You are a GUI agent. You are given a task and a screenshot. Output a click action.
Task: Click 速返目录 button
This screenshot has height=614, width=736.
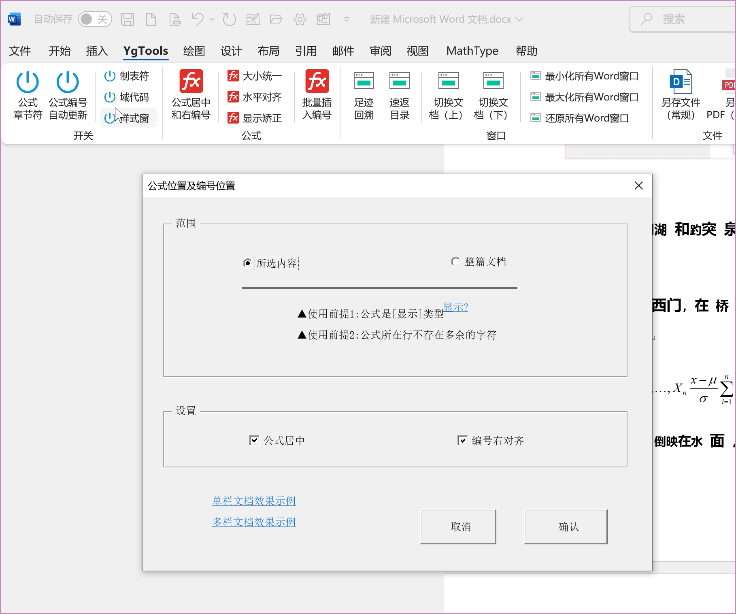[x=400, y=96]
